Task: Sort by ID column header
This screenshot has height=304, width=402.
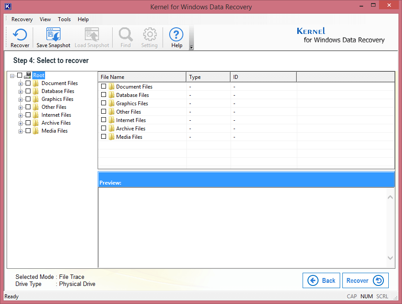Action: tap(263, 77)
